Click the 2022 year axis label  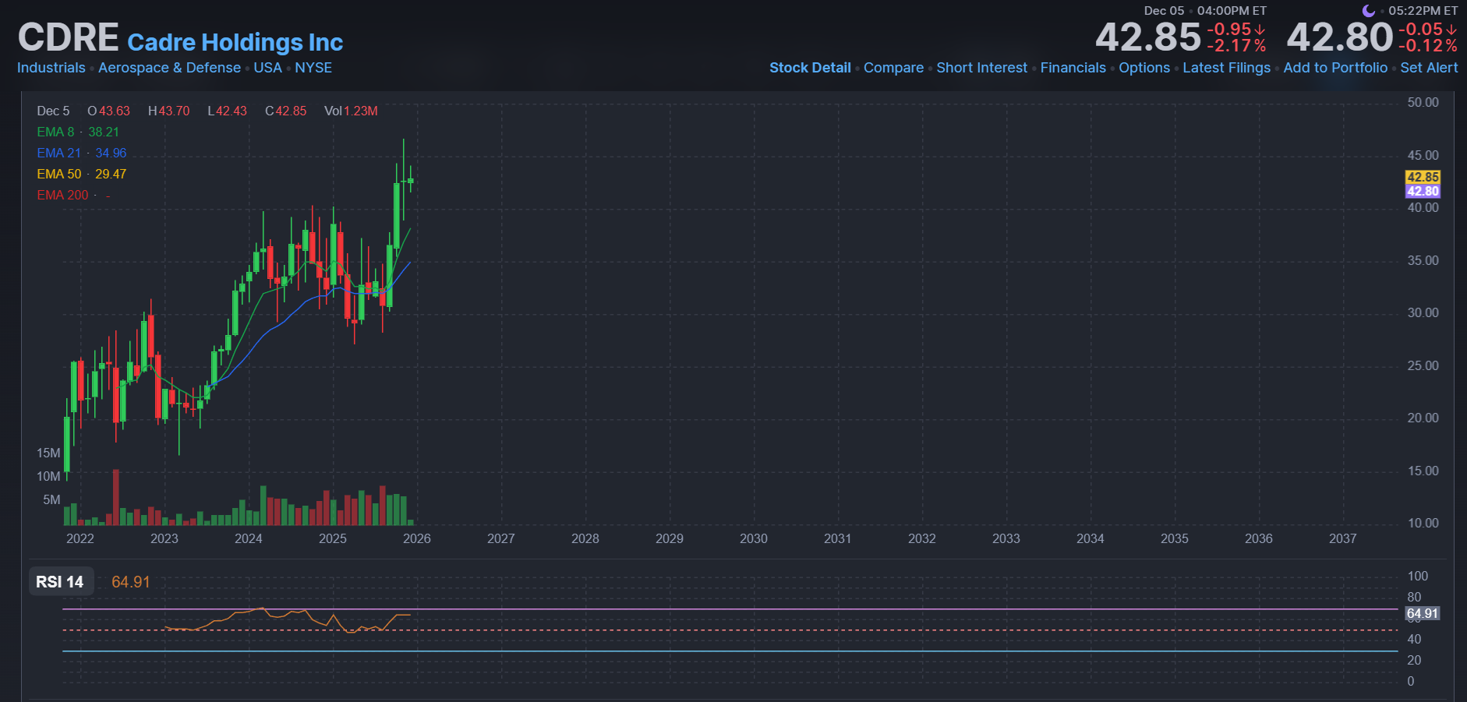pos(80,538)
